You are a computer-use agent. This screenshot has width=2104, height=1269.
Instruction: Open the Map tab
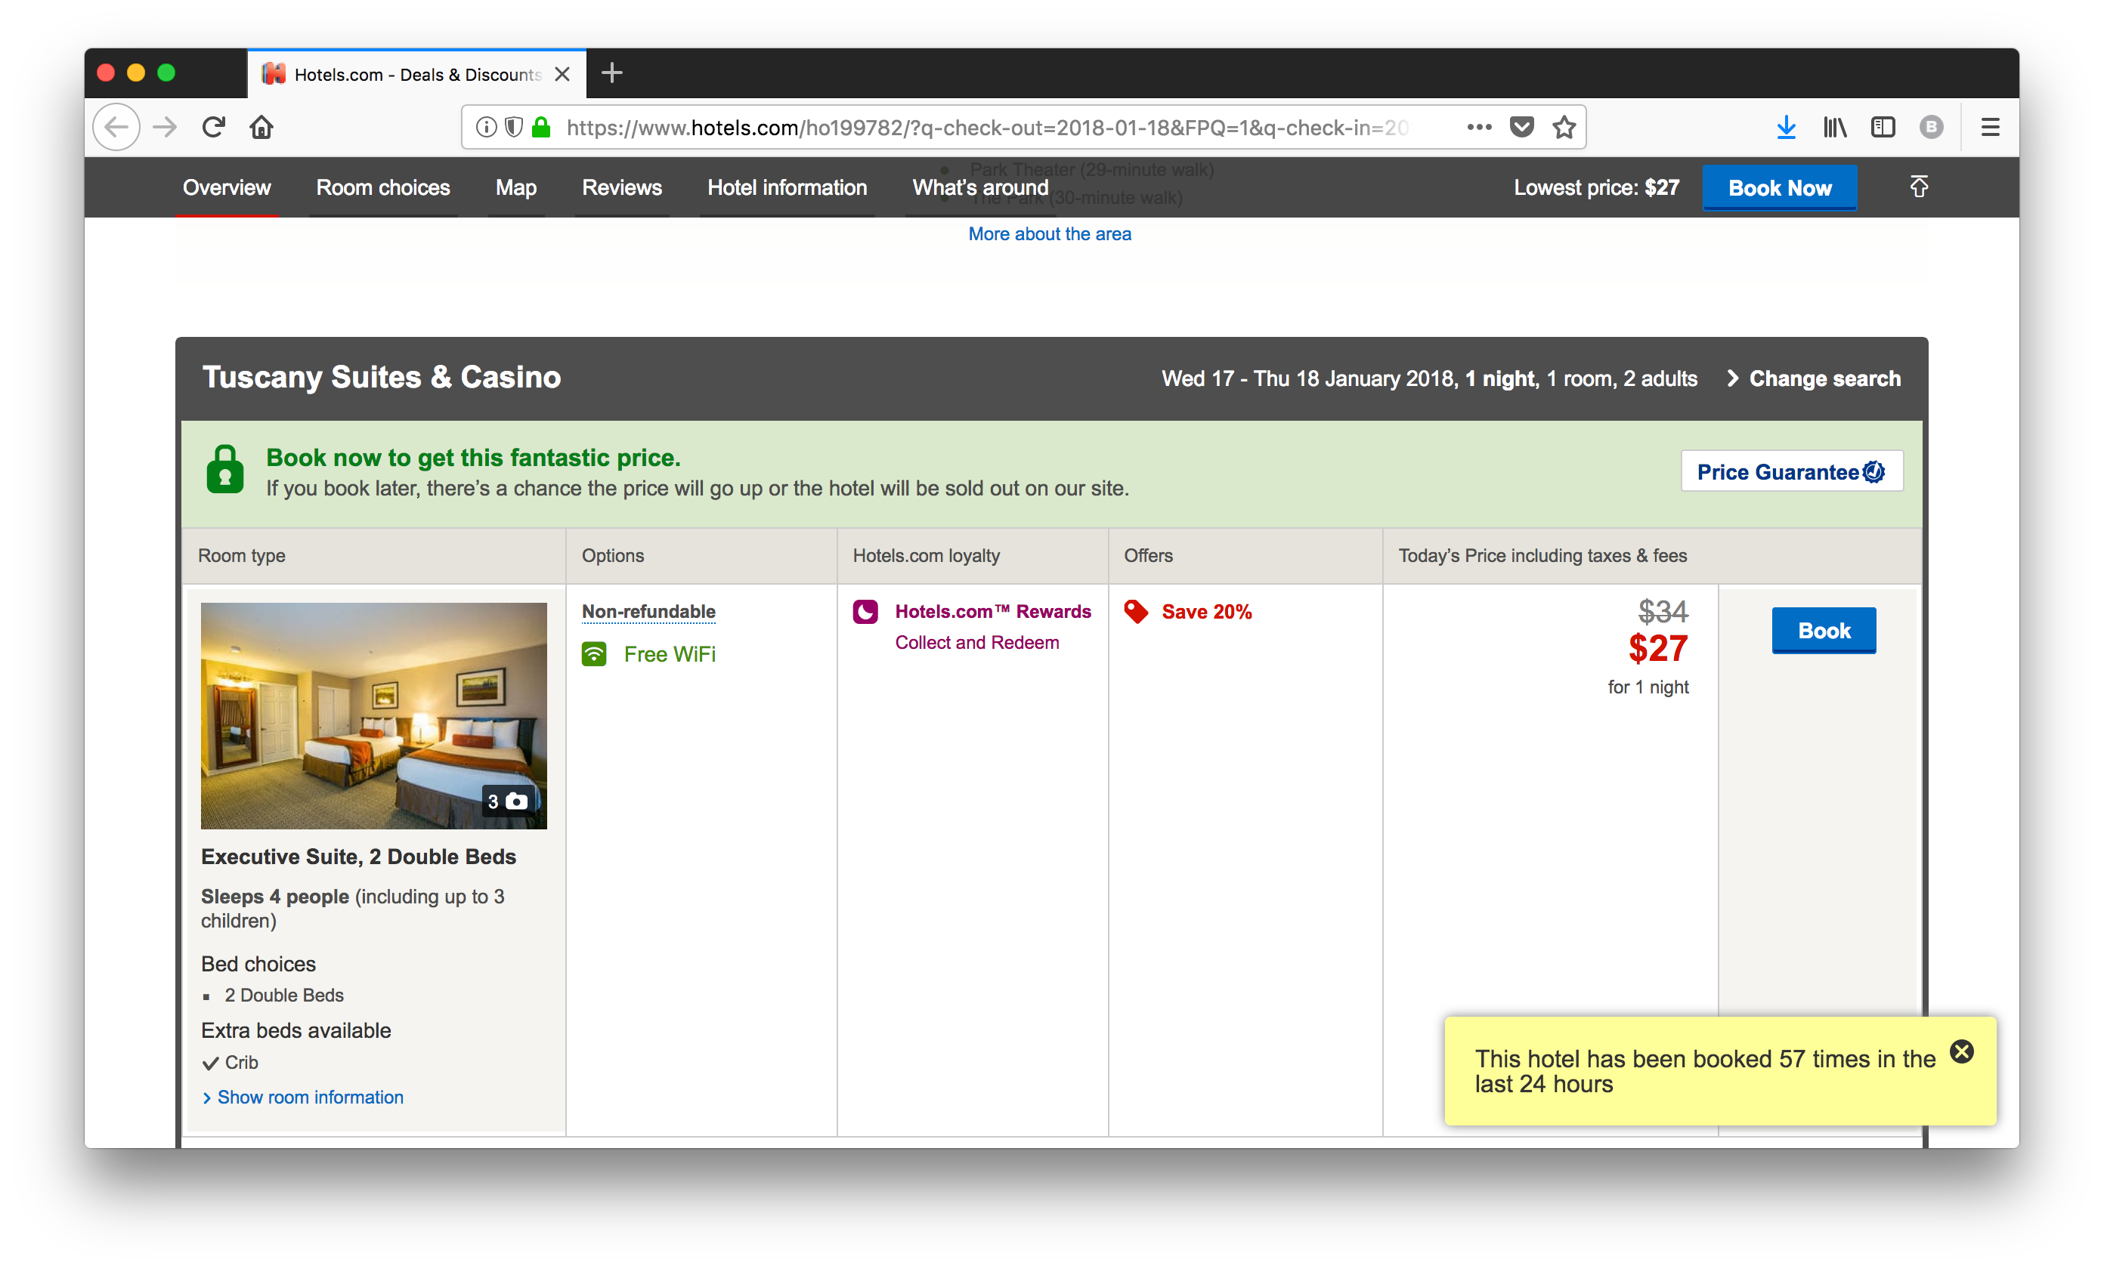pyautogui.click(x=515, y=188)
